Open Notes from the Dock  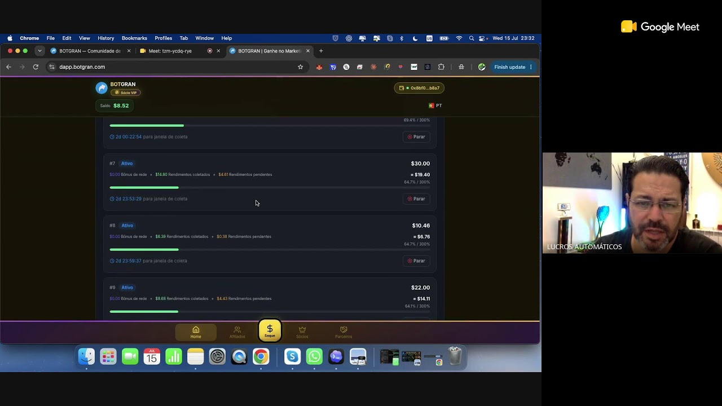196,356
